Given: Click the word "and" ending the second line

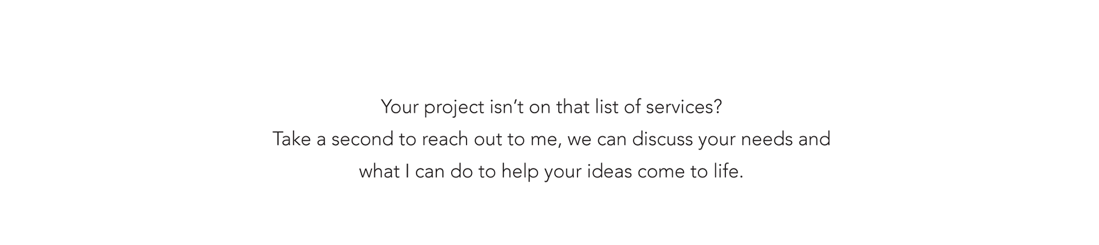Looking at the screenshot, I should 814,139.
